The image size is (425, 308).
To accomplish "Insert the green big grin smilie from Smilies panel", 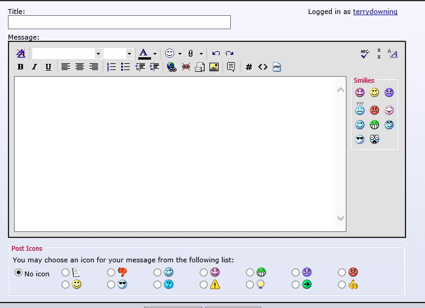I will [x=374, y=125].
